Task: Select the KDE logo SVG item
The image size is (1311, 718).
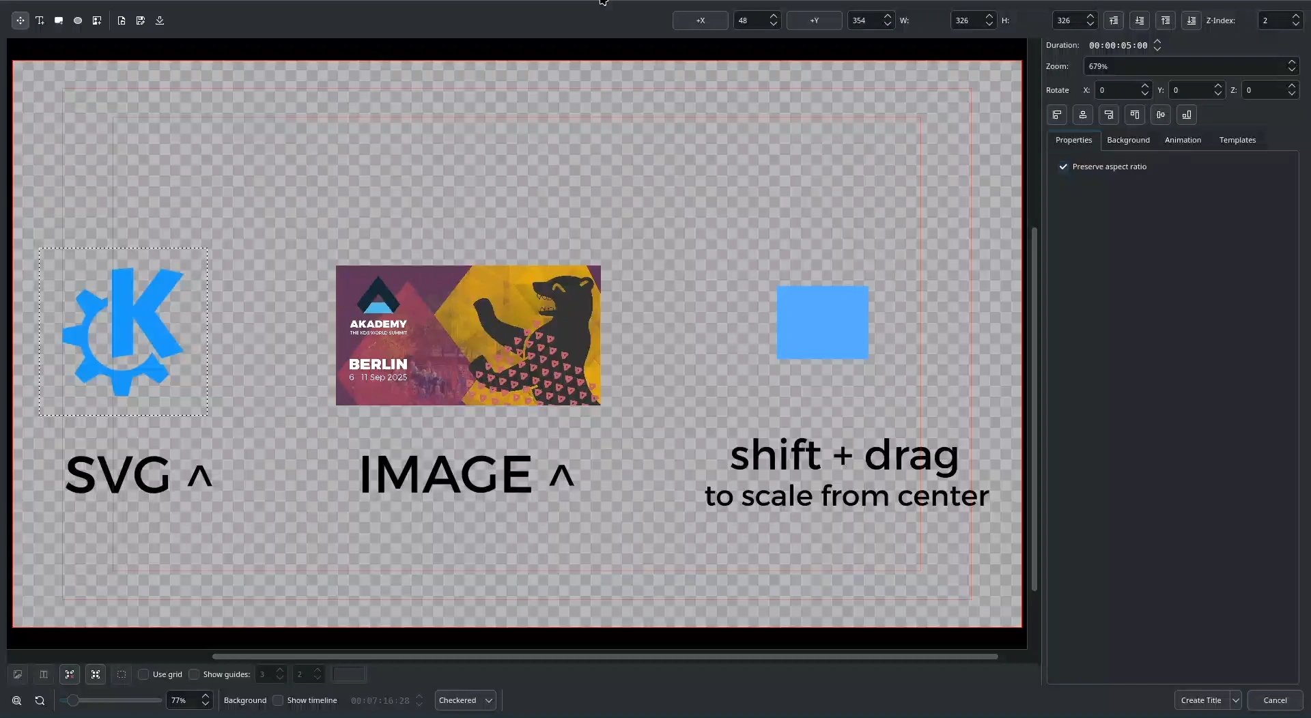Action: tap(123, 332)
